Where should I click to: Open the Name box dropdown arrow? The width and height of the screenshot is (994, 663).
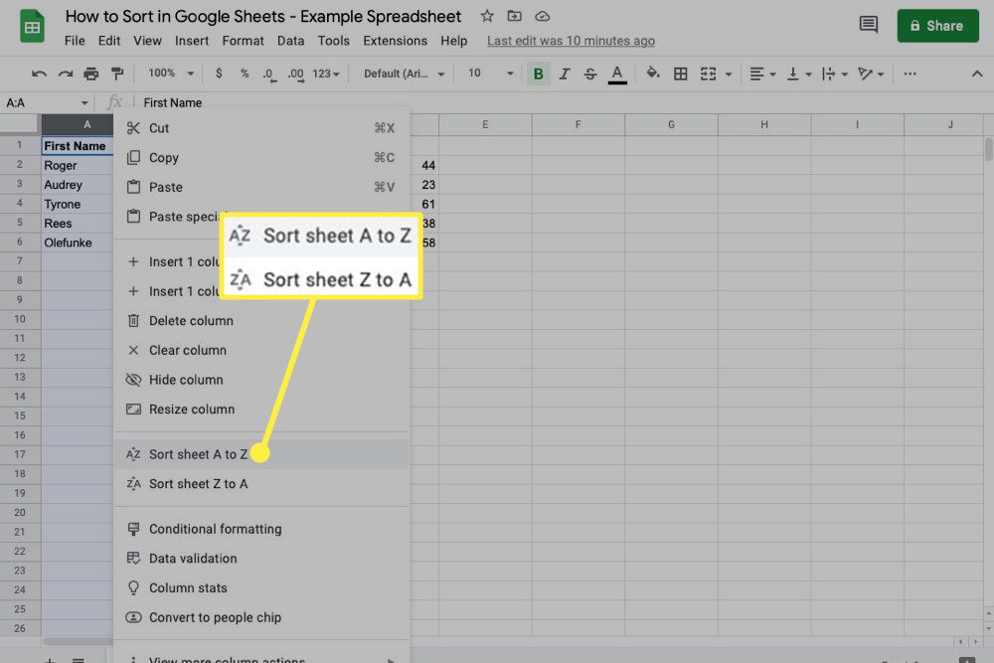pyautogui.click(x=84, y=103)
